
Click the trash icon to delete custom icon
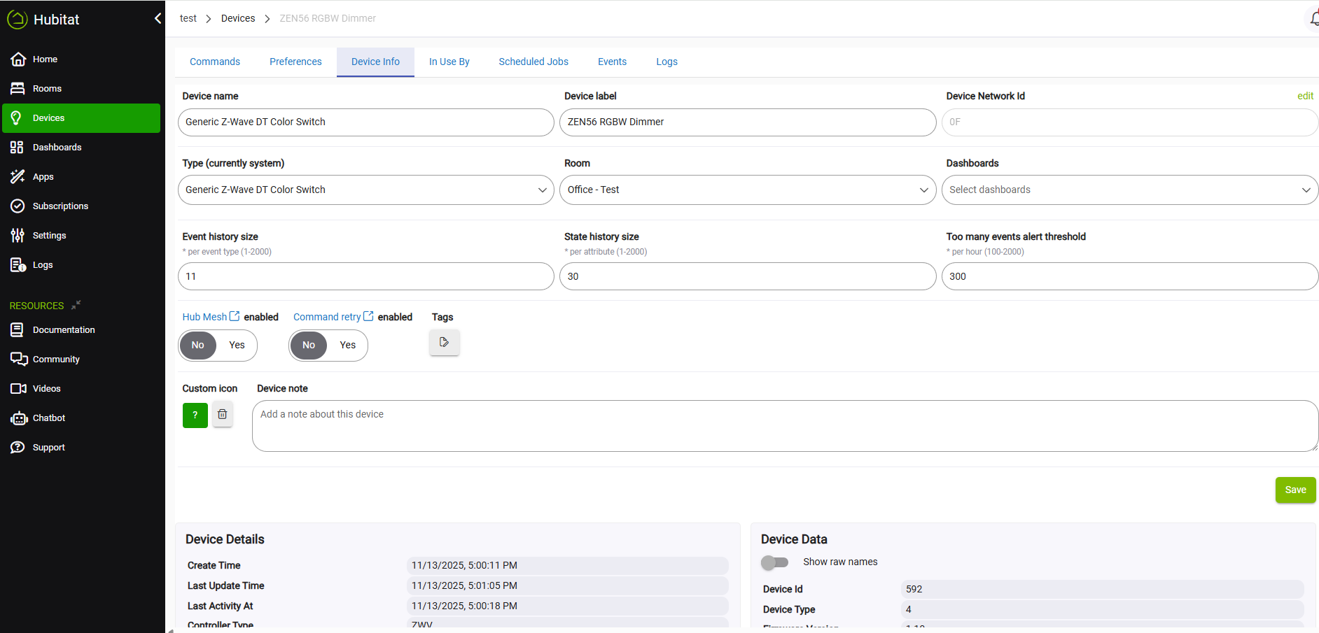223,415
